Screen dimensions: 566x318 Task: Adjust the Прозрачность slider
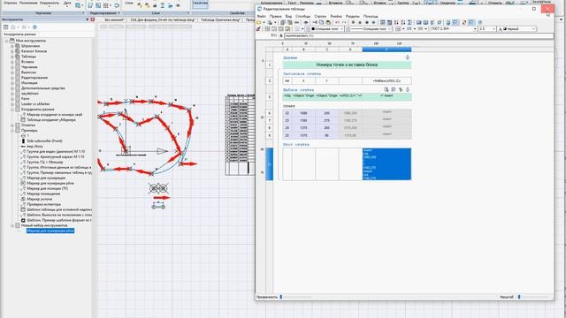point(281,297)
